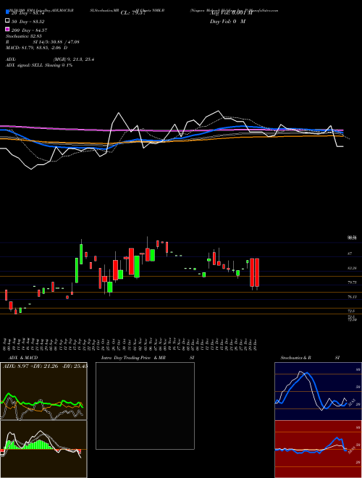The height and width of the screenshot is (478, 362).
Task: Click the 'ADX signal: SELL Slowing @ 1%' text
Action: [39, 65]
